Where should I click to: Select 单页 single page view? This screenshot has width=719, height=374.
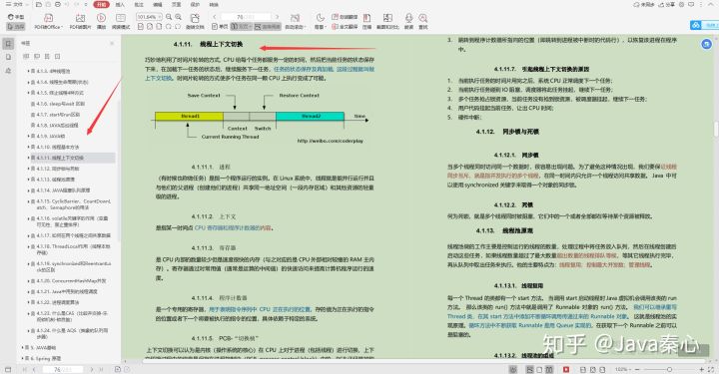click(221, 27)
